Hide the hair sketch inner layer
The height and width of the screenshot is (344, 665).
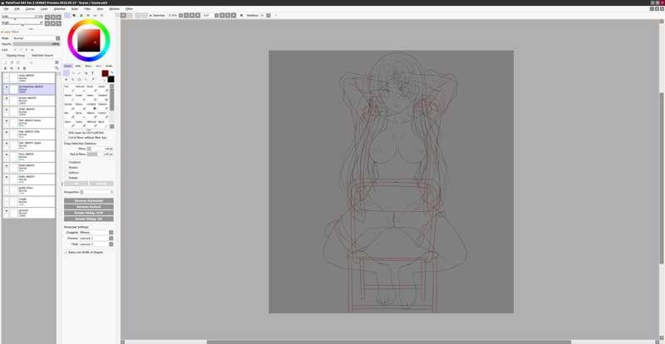coord(7,120)
